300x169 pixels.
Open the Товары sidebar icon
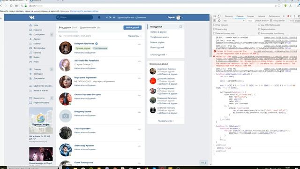pos(30,69)
